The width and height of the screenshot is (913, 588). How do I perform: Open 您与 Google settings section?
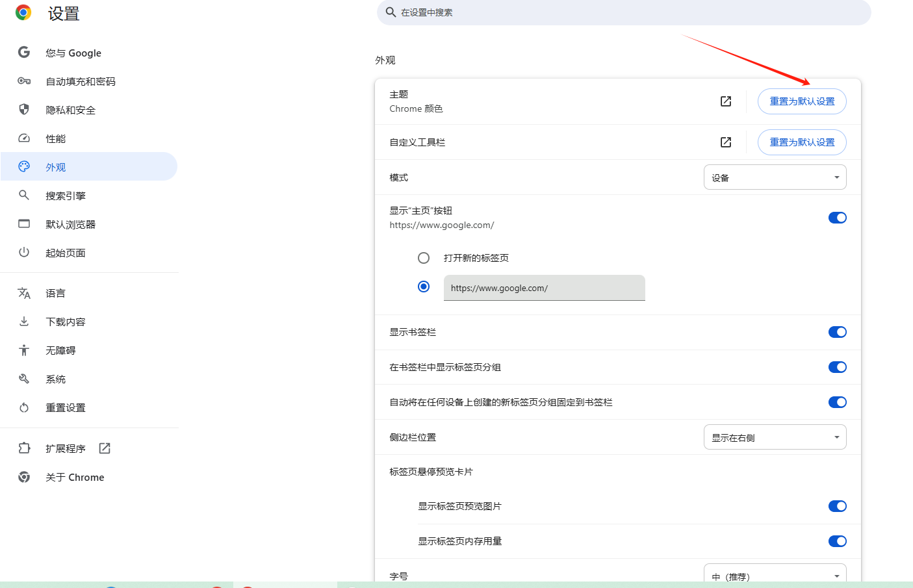89,53
